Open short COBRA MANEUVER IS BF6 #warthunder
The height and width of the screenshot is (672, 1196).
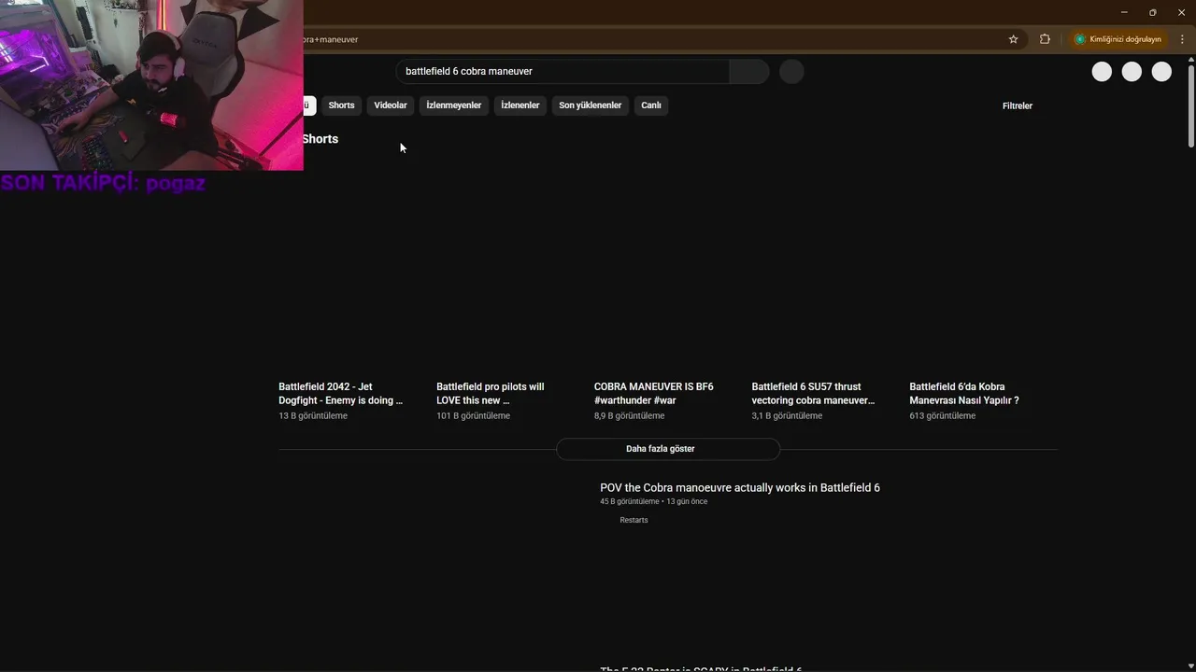653,393
